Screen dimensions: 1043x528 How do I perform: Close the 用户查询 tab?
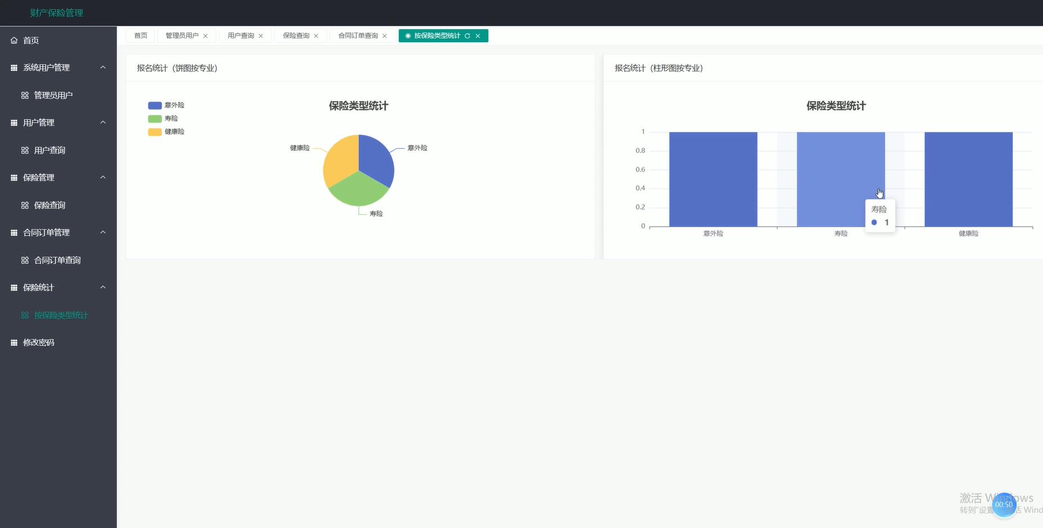click(260, 36)
